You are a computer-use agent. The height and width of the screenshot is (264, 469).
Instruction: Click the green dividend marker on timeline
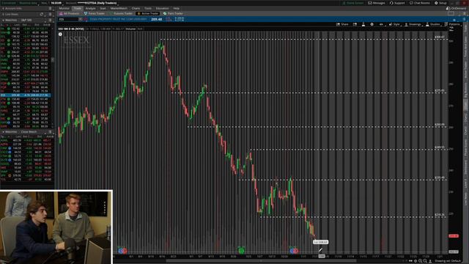tap(241, 250)
